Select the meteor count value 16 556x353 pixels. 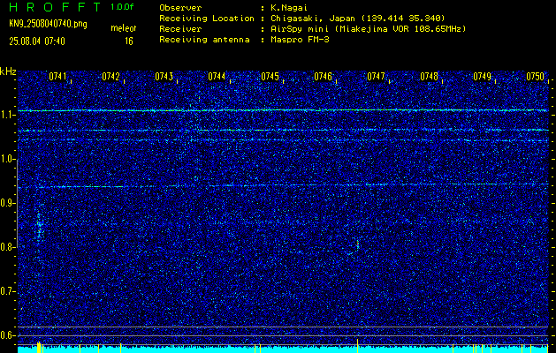(129, 41)
